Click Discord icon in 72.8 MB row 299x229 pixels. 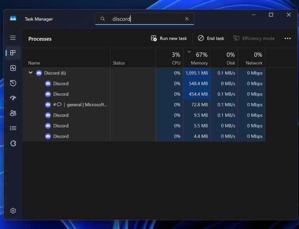pyautogui.click(x=48, y=105)
